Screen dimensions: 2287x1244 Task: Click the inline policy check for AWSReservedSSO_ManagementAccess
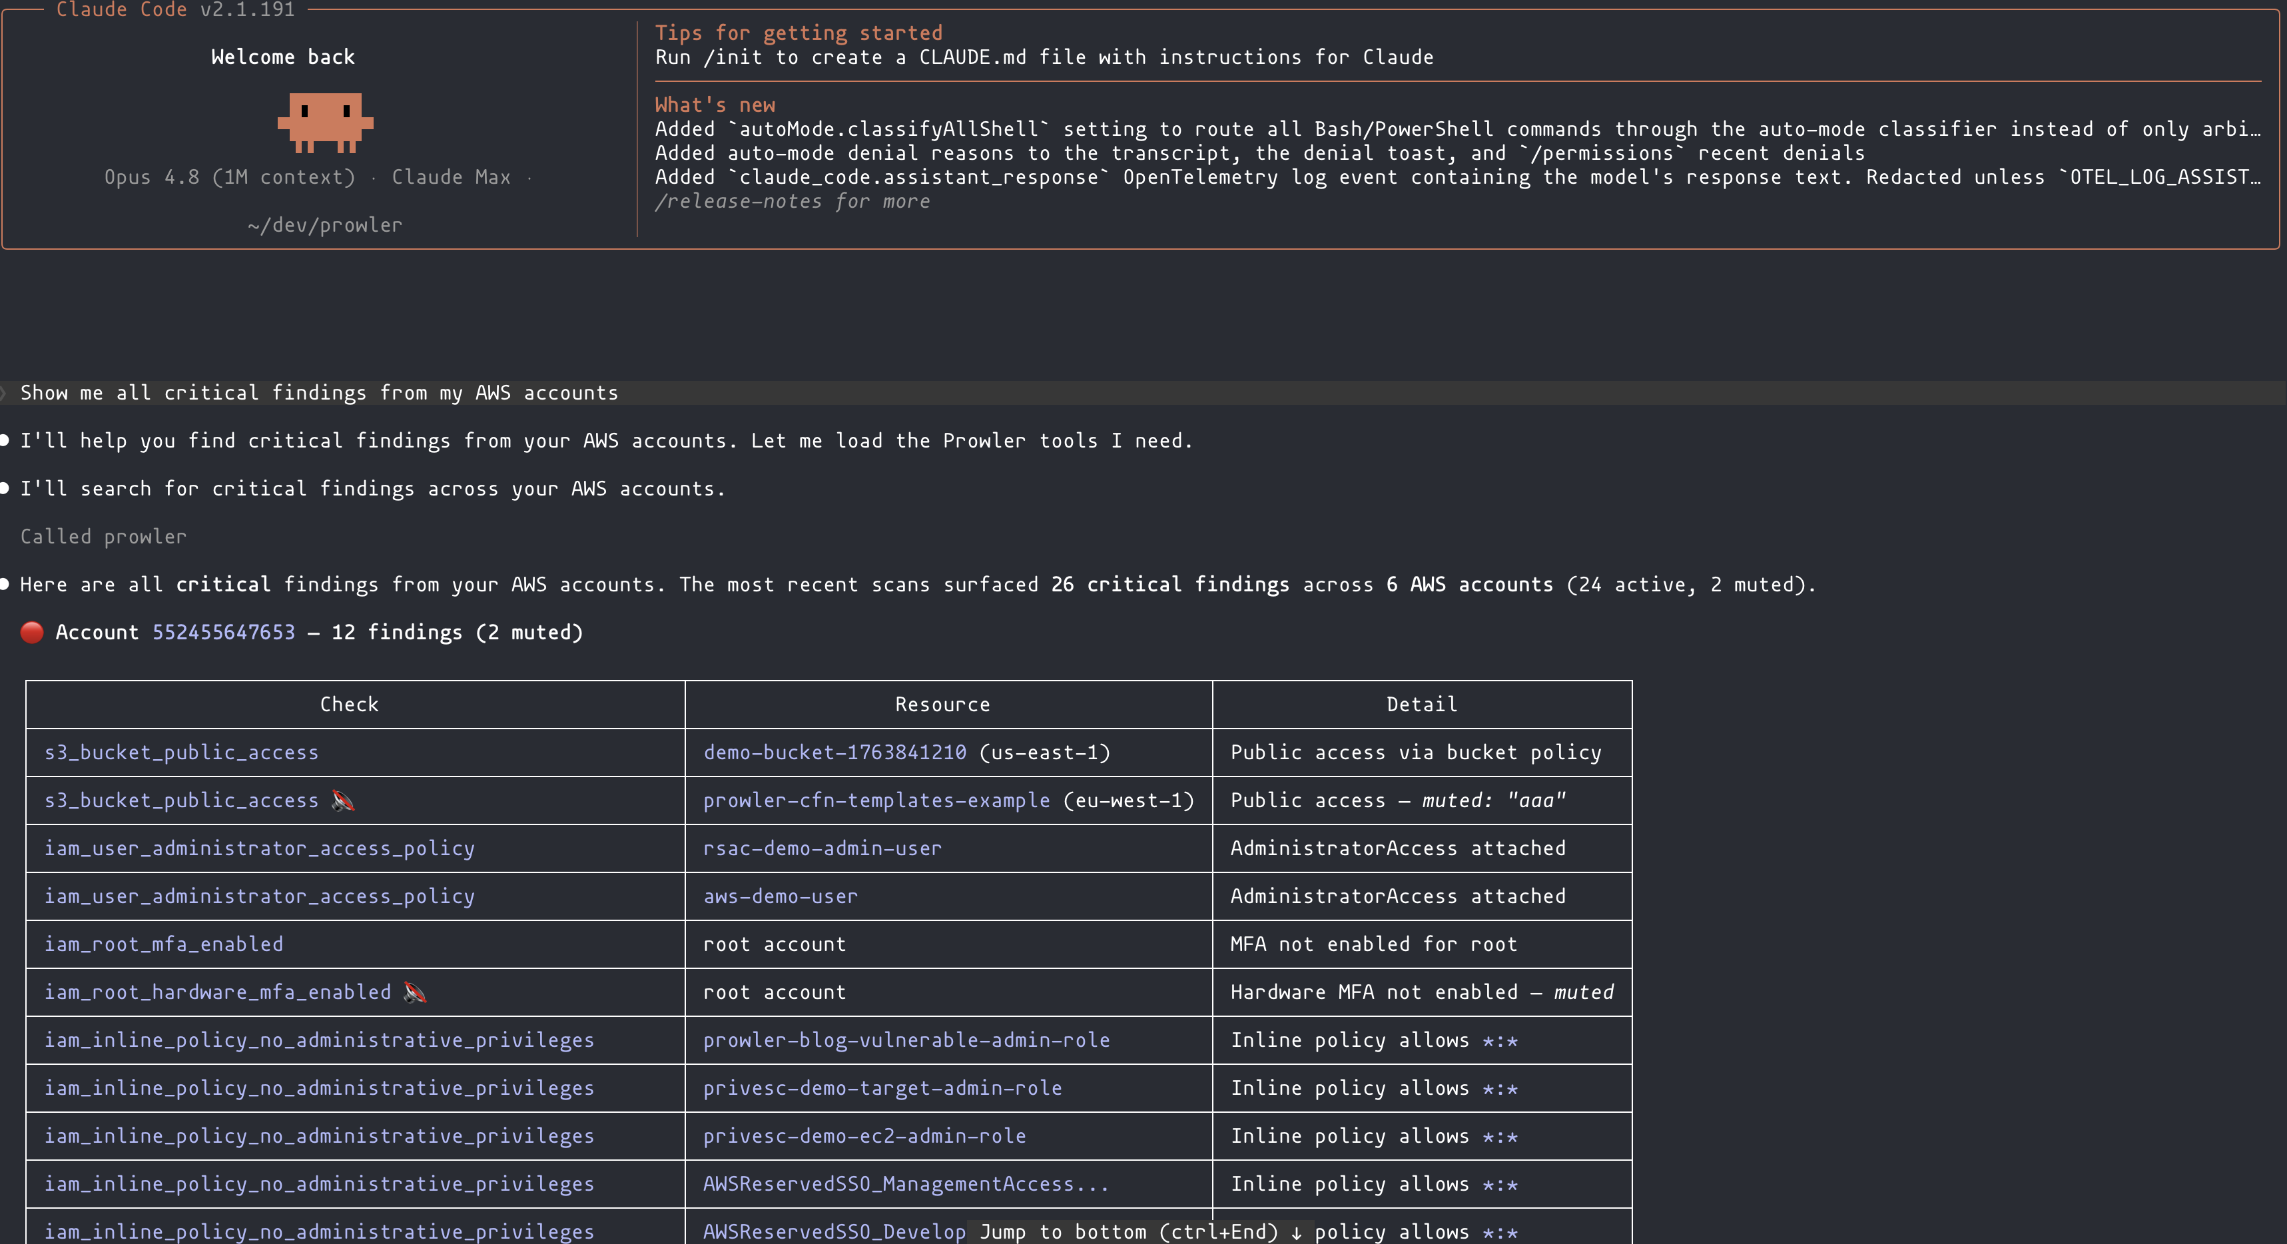[x=319, y=1183]
